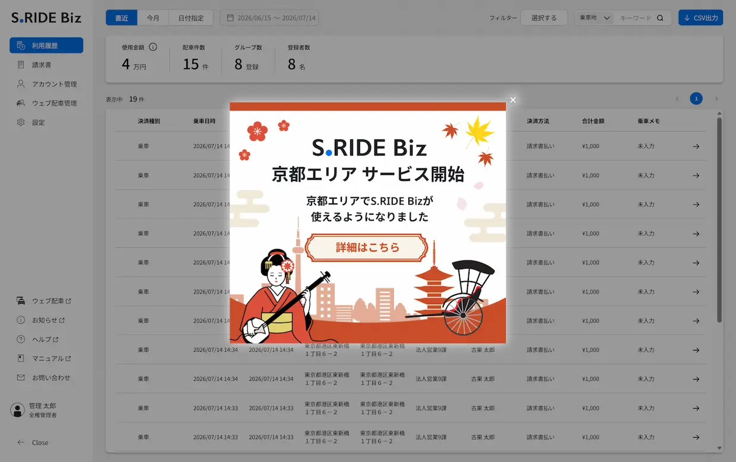The height and width of the screenshot is (462, 736).
Task: Click the table's vertical scrollbar thumb
Action: (x=720, y=219)
